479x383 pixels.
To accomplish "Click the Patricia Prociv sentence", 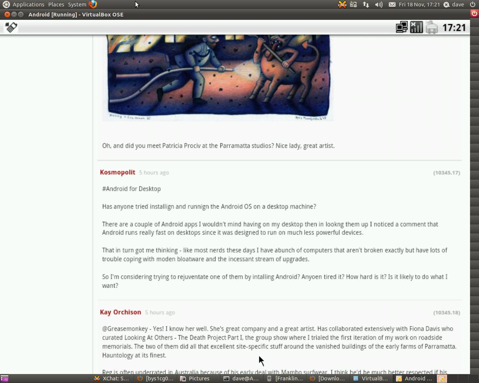I will [218, 145].
